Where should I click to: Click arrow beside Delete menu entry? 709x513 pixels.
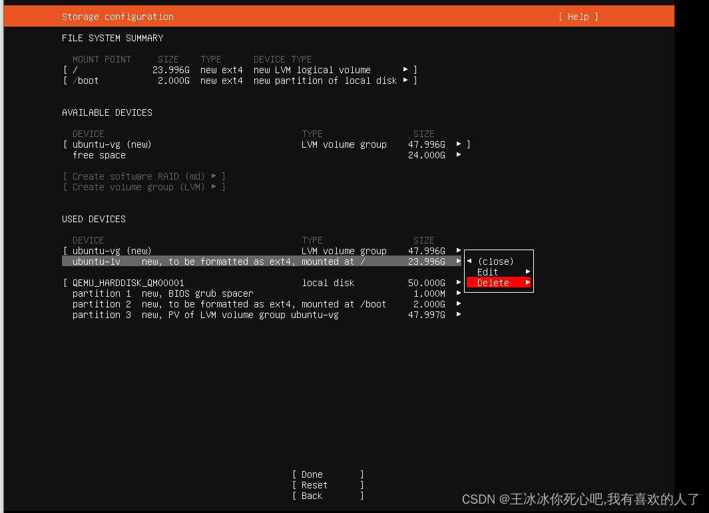pos(528,283)
